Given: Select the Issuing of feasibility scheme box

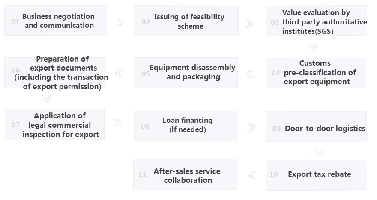Looking at the screenshot, I should pyautogui.click(x=186, y=21).
